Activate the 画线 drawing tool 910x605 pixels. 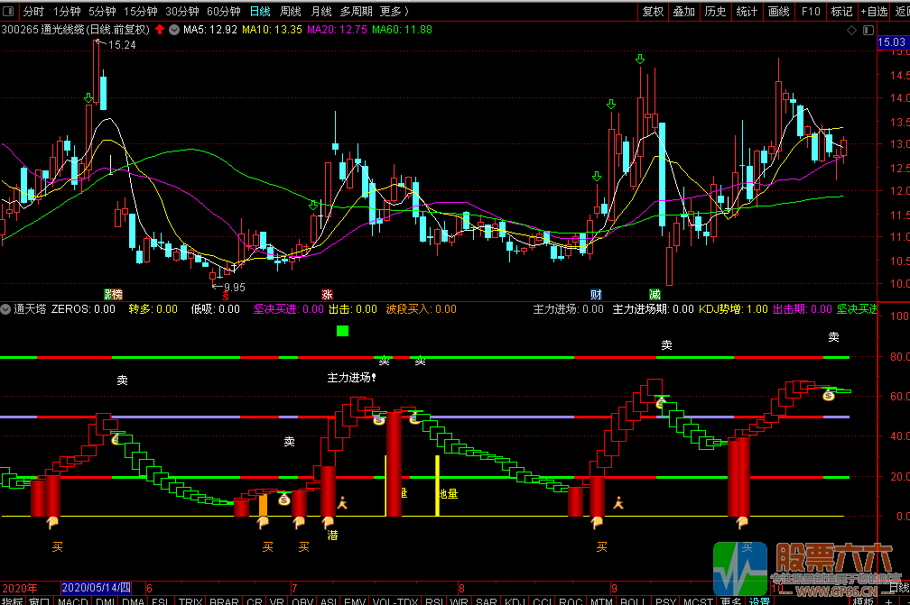coord(779,12)
